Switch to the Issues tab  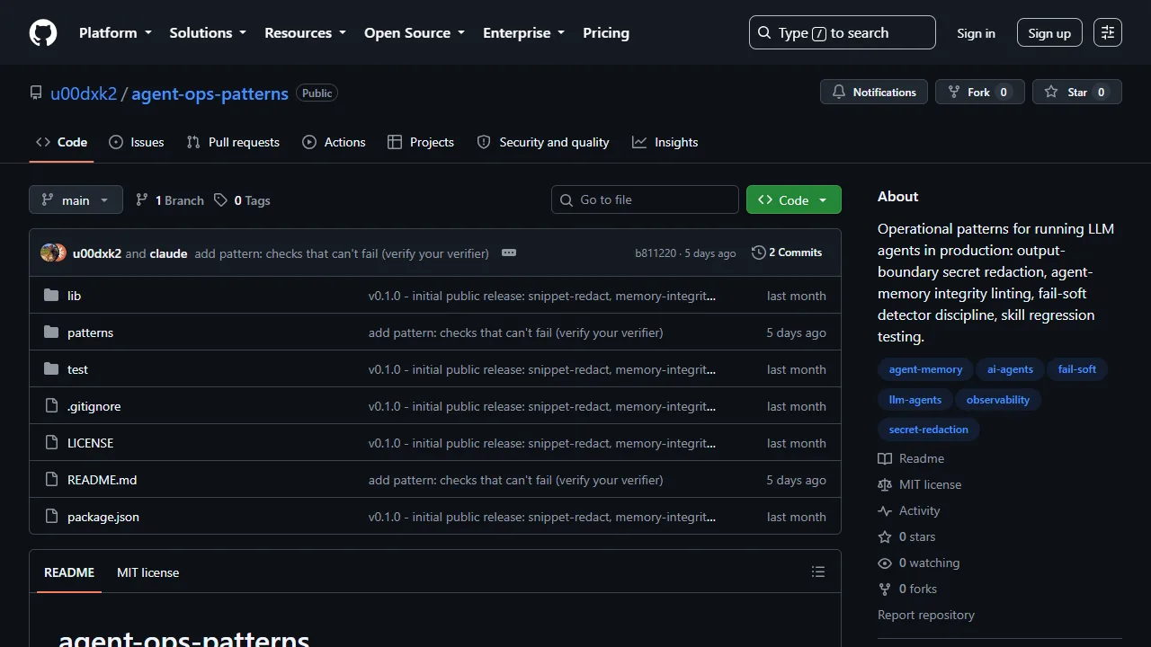[136, 143]
